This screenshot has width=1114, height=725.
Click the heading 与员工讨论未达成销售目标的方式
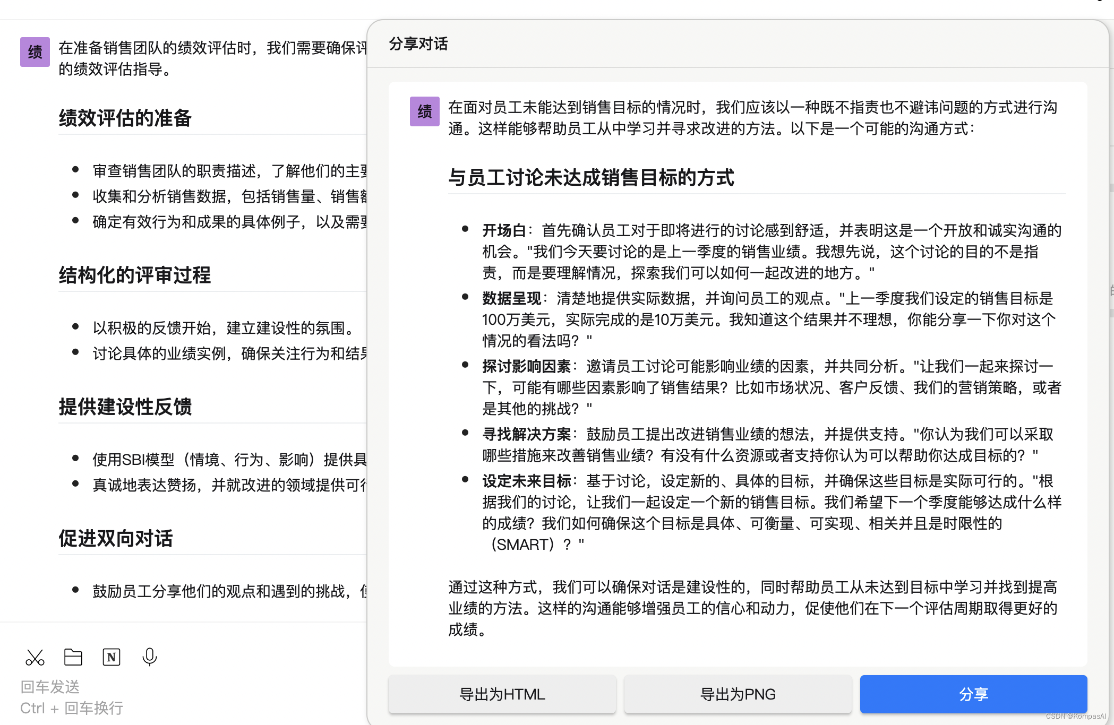coord(592,177)
